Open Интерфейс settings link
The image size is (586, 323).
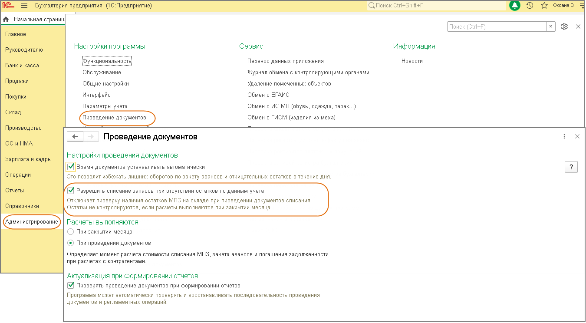click(x=96, y=95)
